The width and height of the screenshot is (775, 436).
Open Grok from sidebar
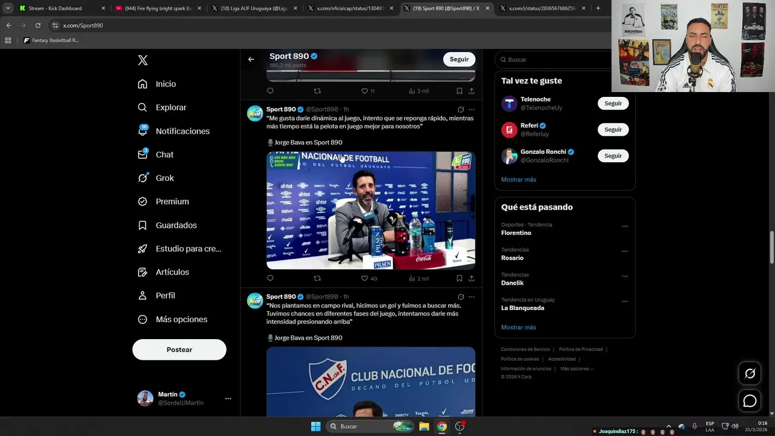pyautogui.click(x=156, y=178)
